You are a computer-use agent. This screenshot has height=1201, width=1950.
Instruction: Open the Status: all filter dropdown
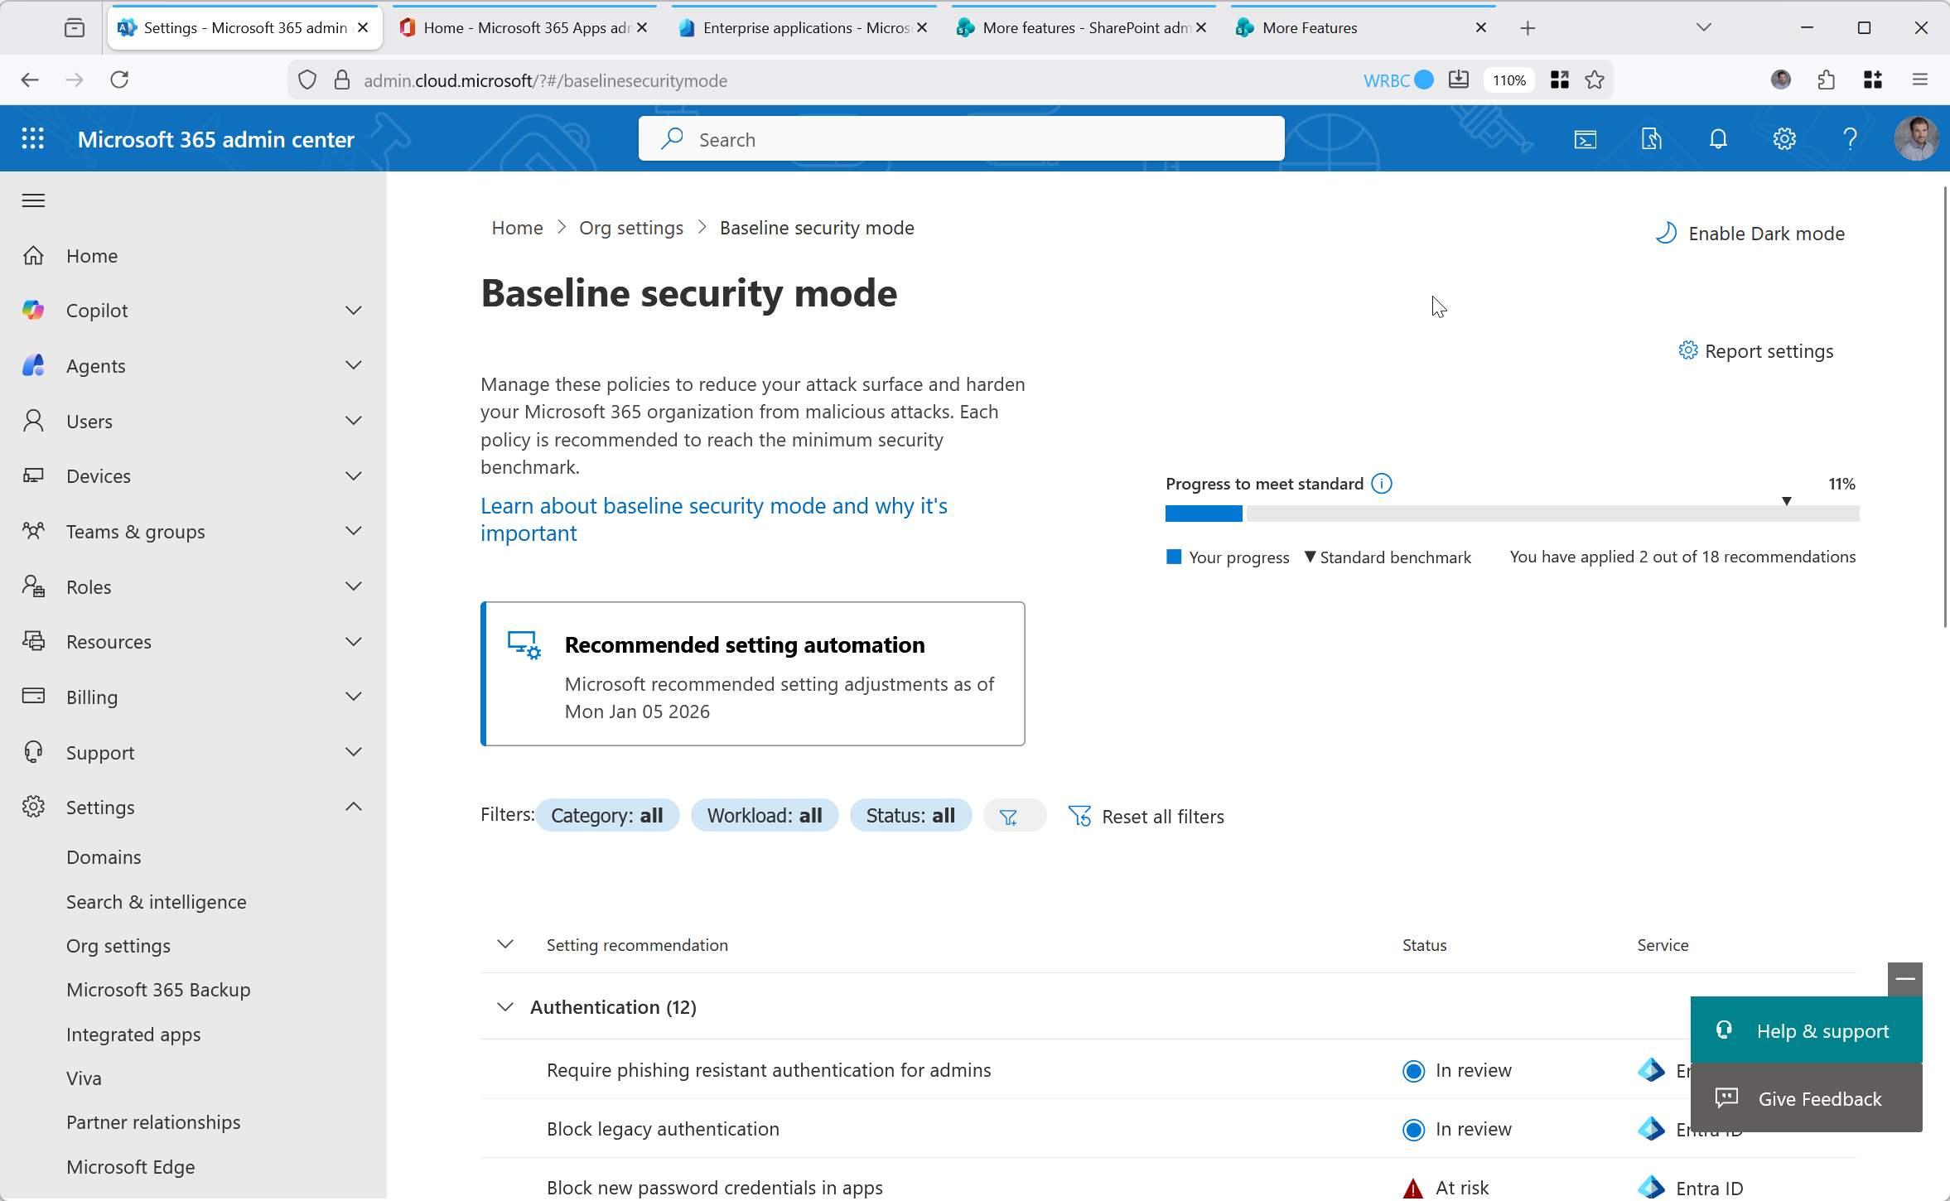click(910, 816)
